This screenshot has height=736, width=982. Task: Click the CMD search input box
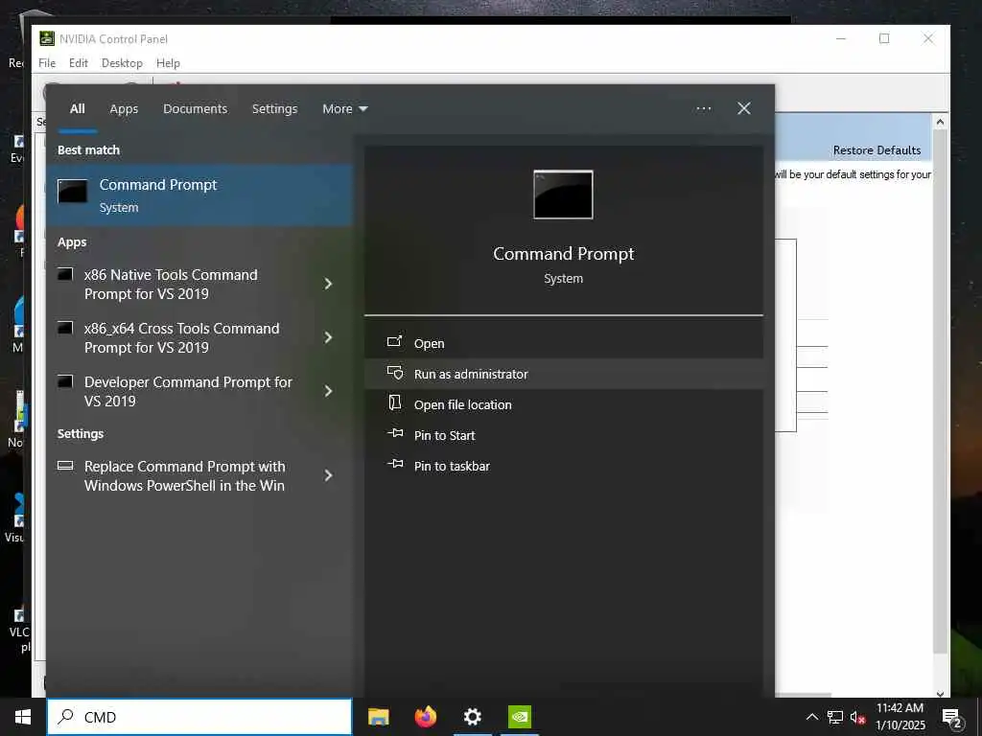coord(199,717)
